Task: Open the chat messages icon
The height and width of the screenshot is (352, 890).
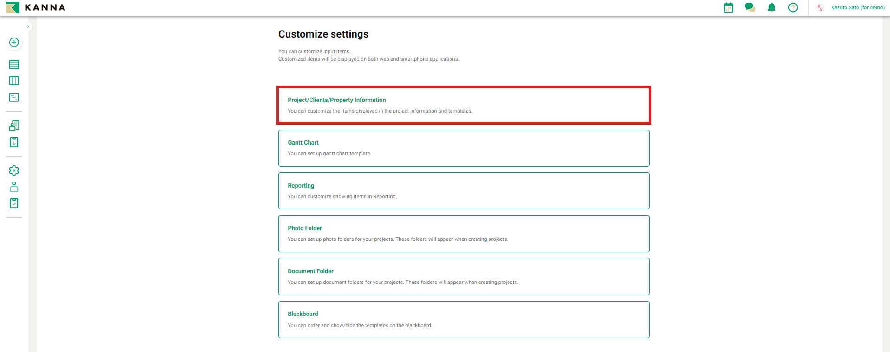Action: coord(750,7)
